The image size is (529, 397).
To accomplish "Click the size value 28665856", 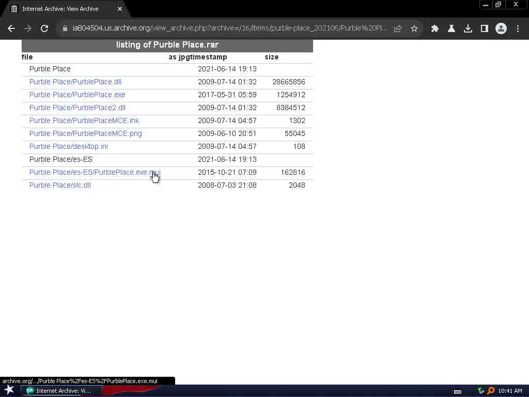I will pyautogui.click(x=289, y=82).
